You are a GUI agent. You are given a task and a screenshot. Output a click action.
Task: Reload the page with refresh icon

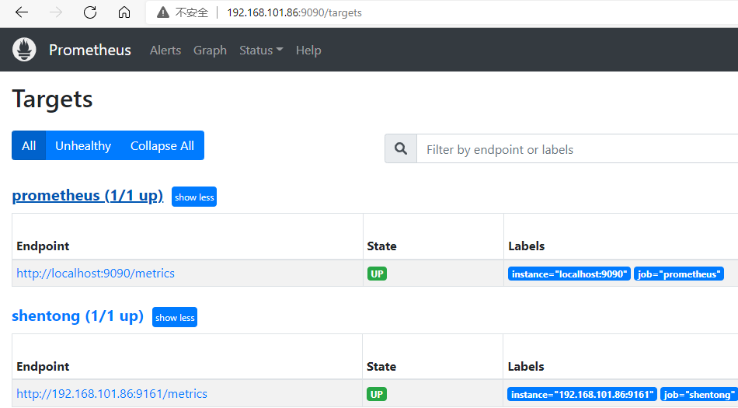(x=90, y=12)
